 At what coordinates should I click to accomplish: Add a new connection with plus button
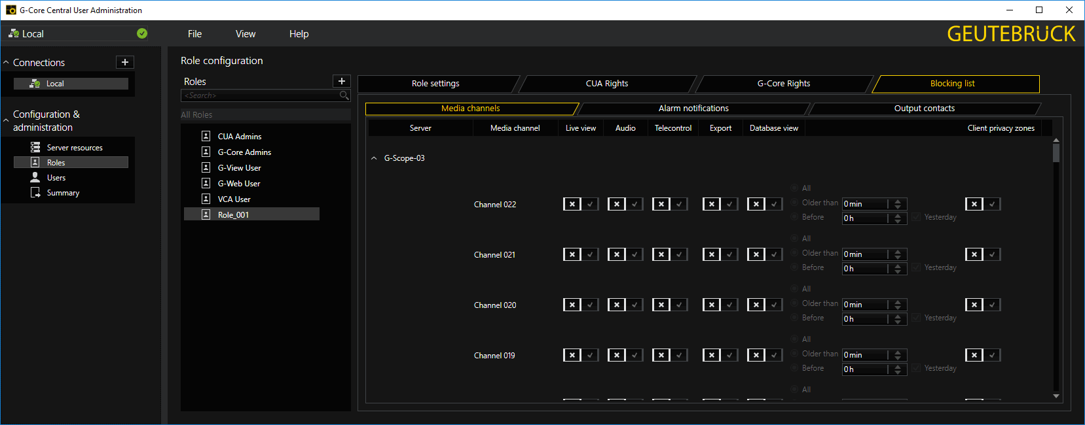(125, 62)
